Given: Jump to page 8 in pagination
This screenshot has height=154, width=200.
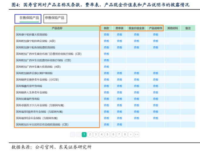Looking at the screenshot, I should pyautogui.click(x=125, y=134).
